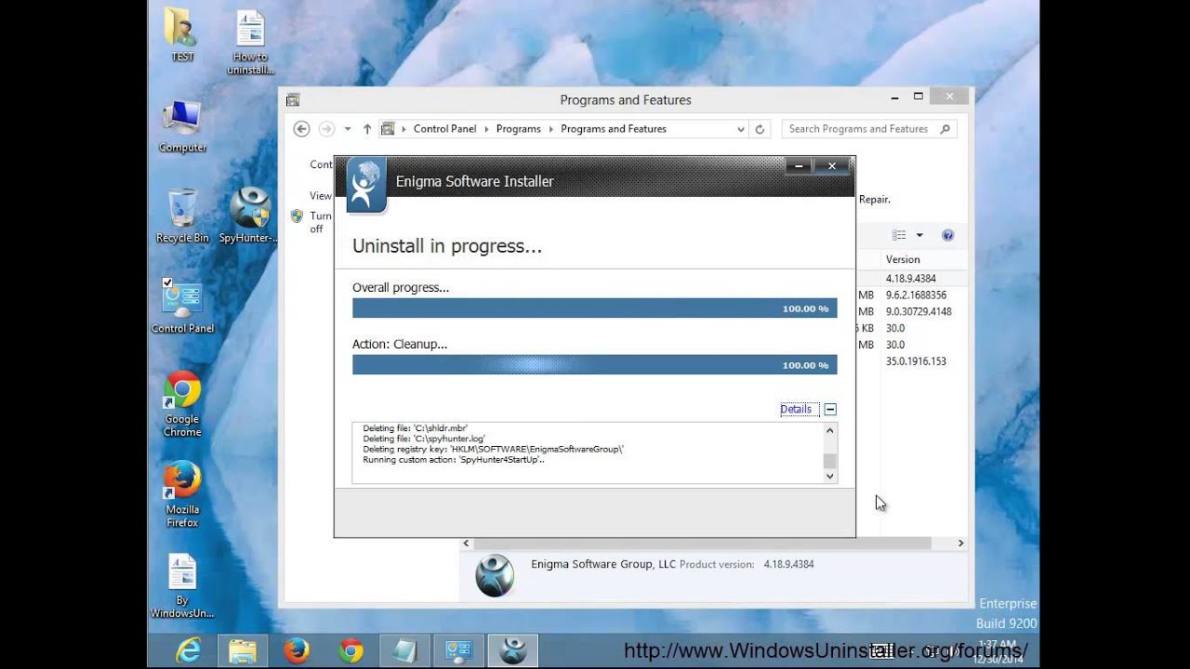The width and height of the screenshot is (1190, 669).
Task: Go forward in Programs and Features
Action: pyautogui.click(x=326, y=129)
